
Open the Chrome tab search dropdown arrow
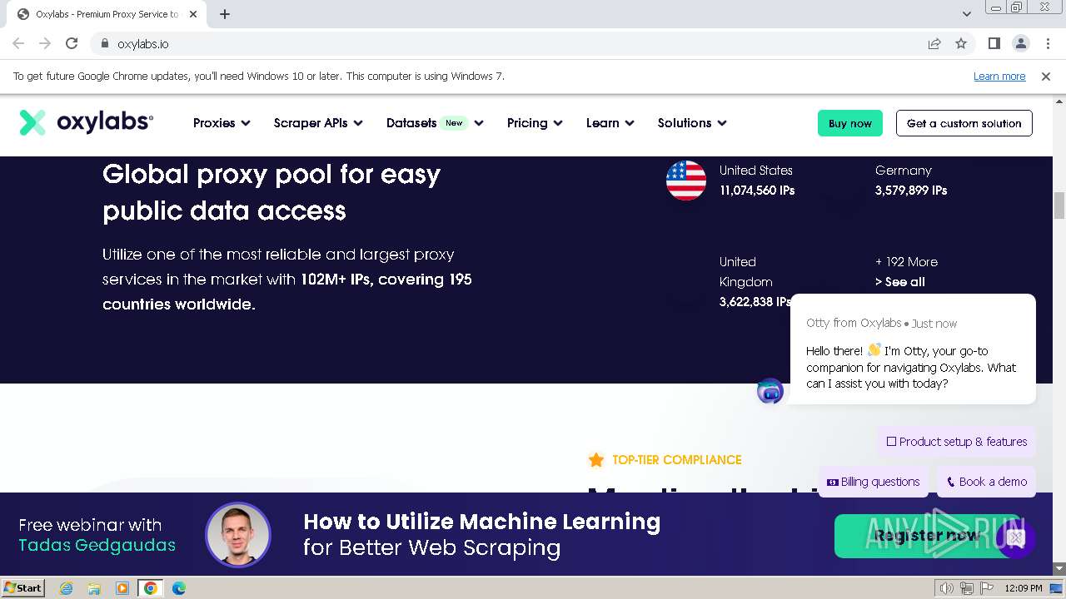(966, 14)
